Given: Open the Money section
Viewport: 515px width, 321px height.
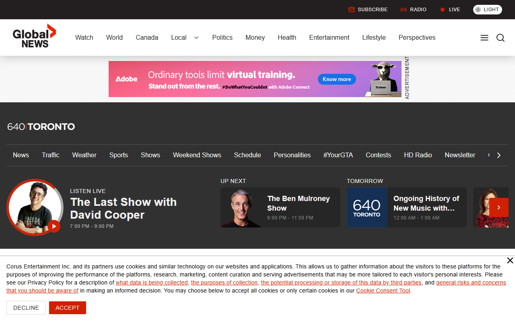Looking at the screenshot, I should click(x=255, y=37).
